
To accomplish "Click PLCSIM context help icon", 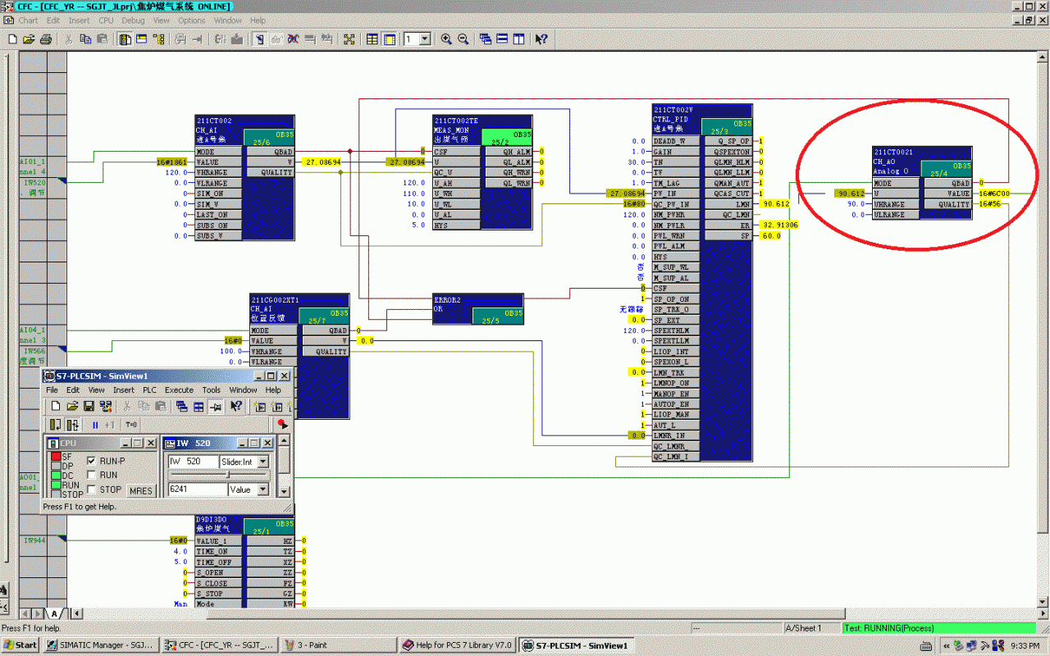I will coord(236,406).
